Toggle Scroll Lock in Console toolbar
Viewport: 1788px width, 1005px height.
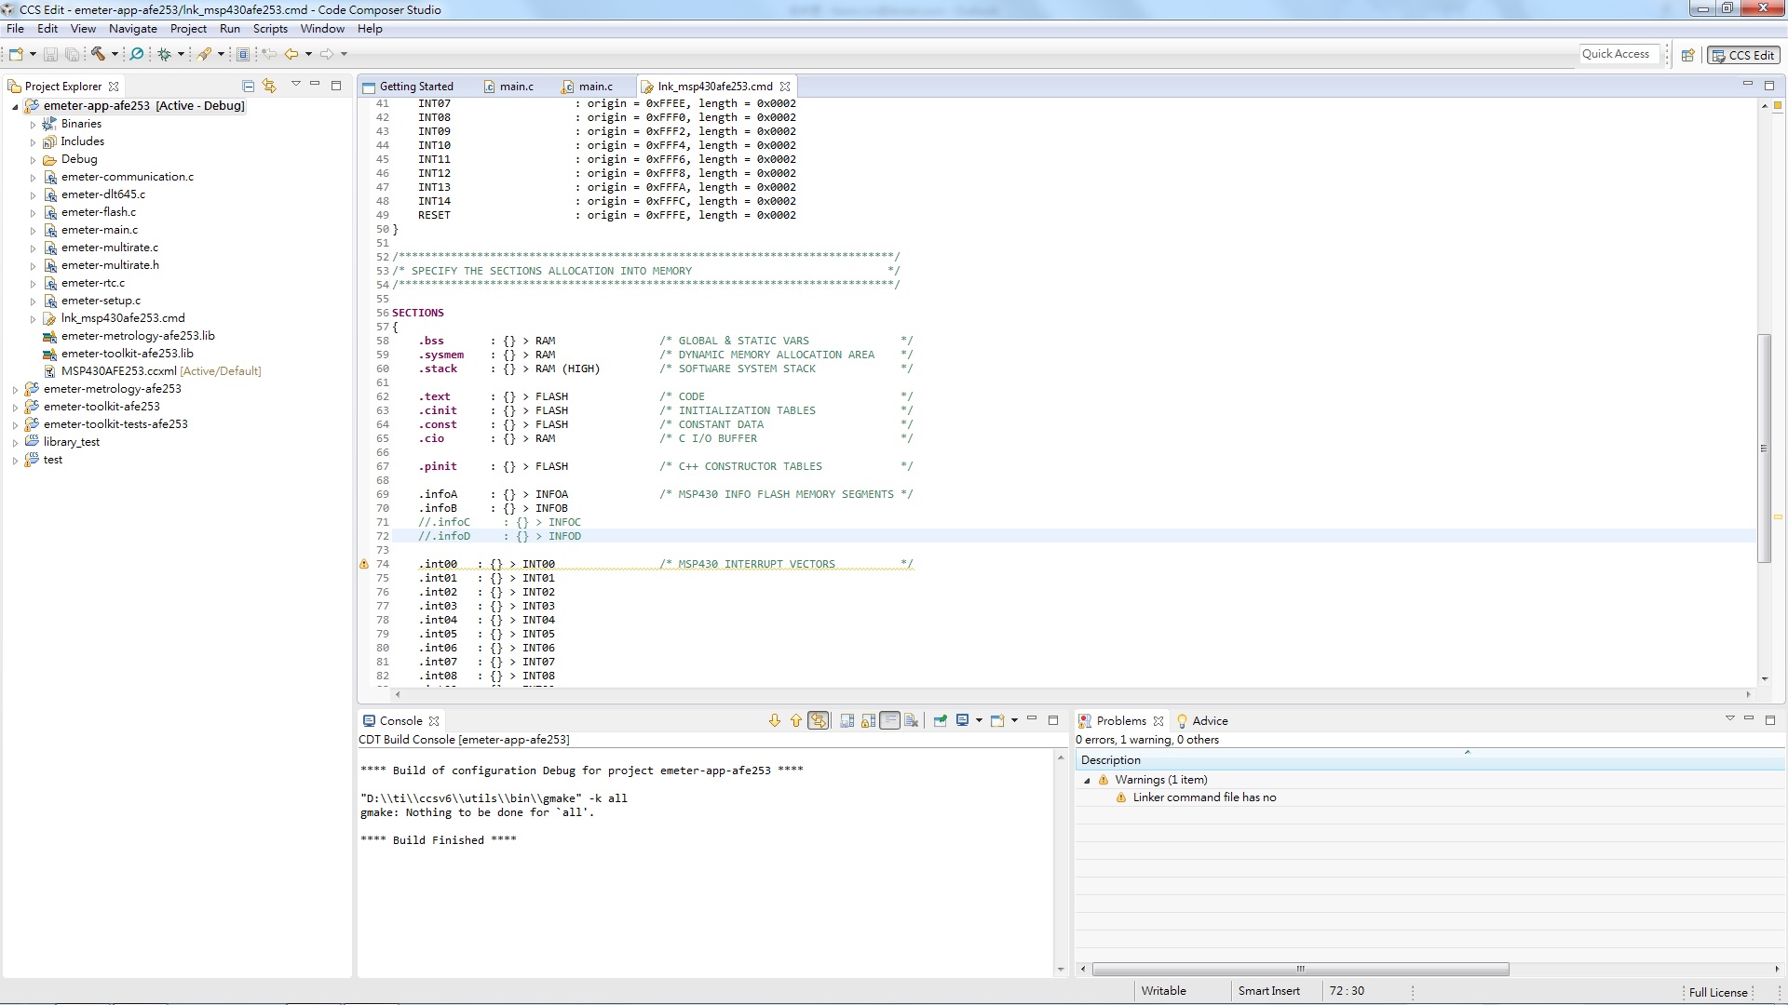pyautogui.click(x=869, y=720)
